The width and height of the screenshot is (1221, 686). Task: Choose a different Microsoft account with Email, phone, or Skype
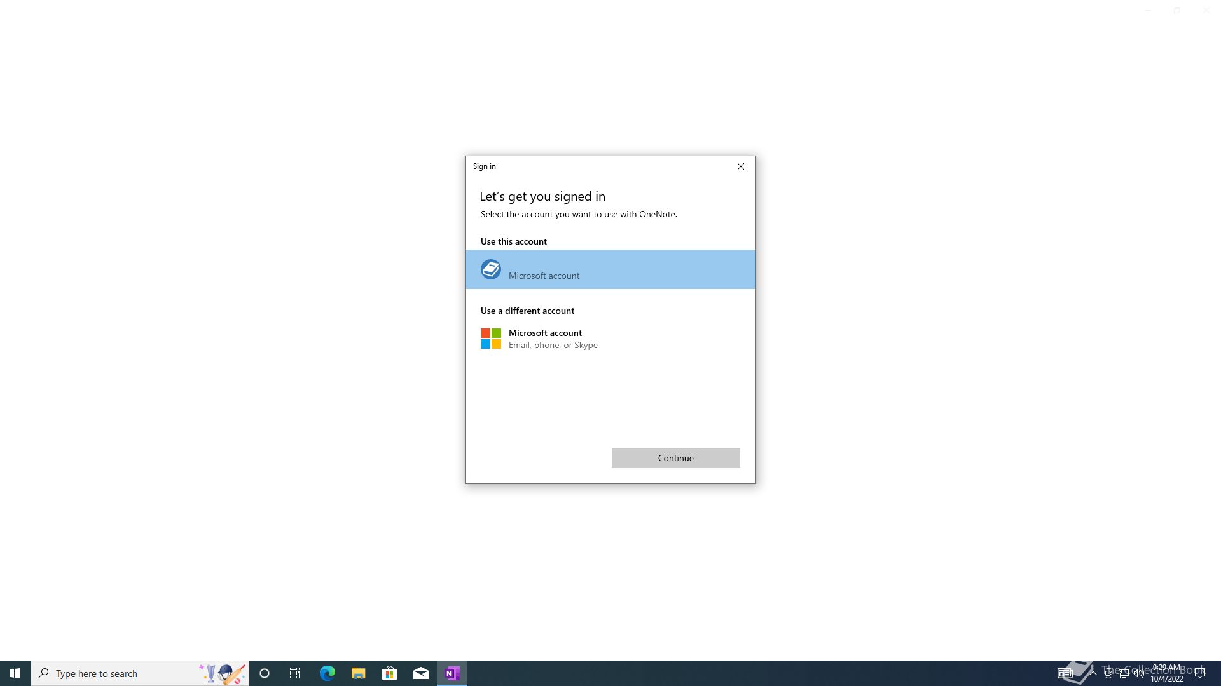coord(610,339)
